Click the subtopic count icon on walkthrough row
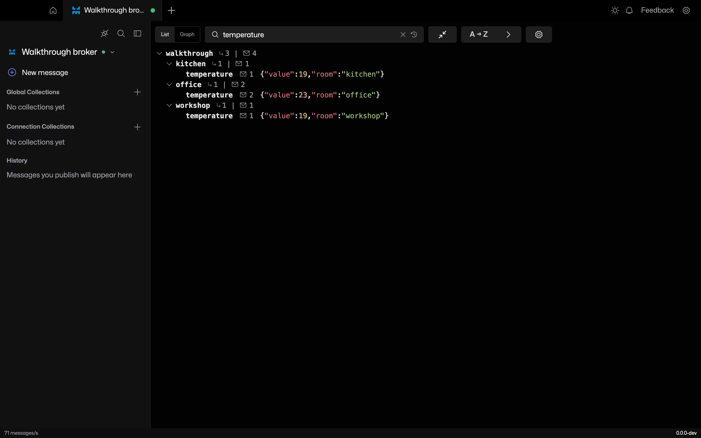The image size is (701, 438). point(221,53)
